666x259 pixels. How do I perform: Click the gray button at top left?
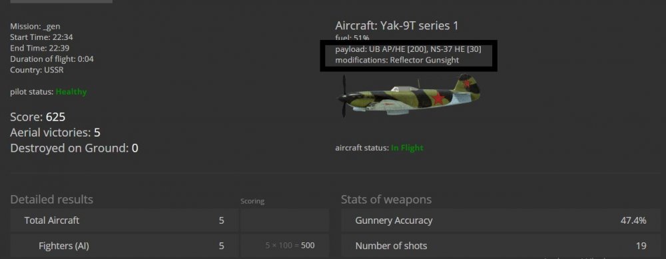61,1
